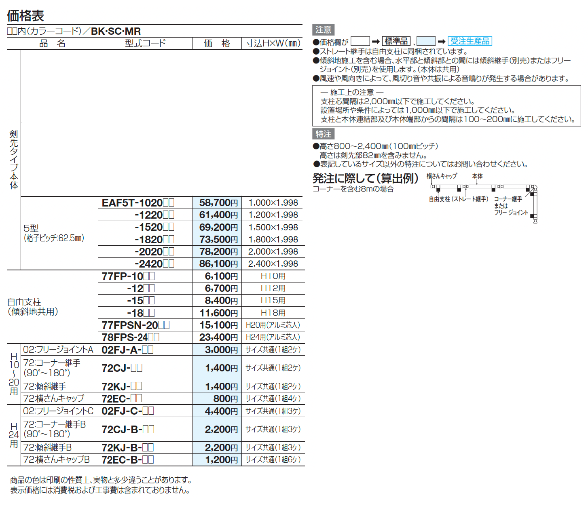Click the 標準品 label box
Screen dimensions: 588x508
[x=397, y=41]
